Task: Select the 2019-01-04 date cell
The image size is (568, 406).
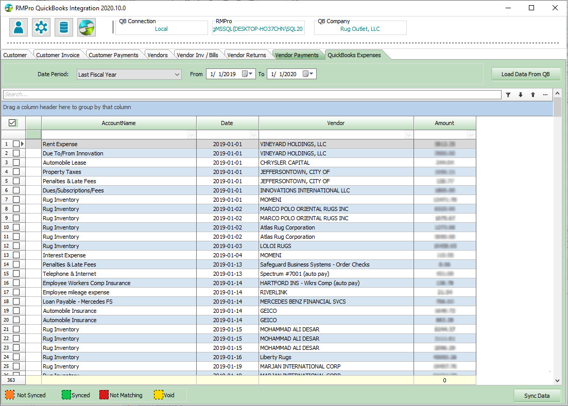Action: pyautogui.click(x=228, y=255)
